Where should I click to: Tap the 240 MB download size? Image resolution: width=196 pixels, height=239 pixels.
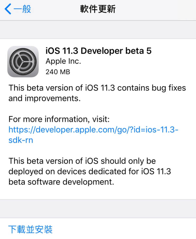58,71
